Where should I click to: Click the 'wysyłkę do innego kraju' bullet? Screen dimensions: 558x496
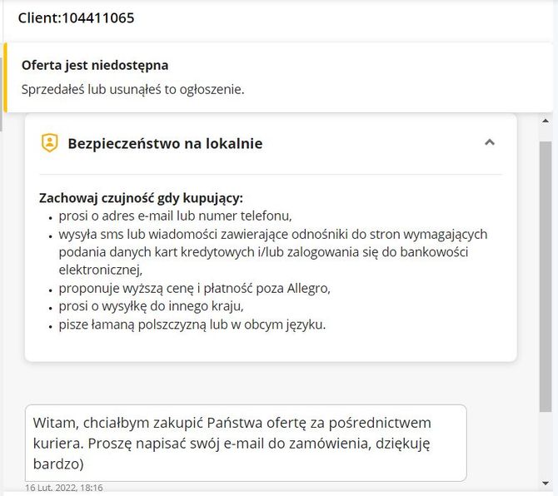[x=151, y=306]
